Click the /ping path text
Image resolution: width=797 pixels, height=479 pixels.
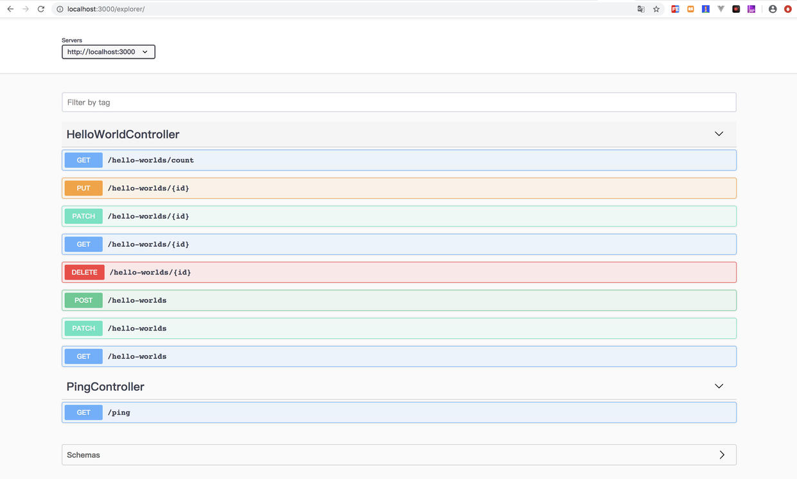pos(119,413)
